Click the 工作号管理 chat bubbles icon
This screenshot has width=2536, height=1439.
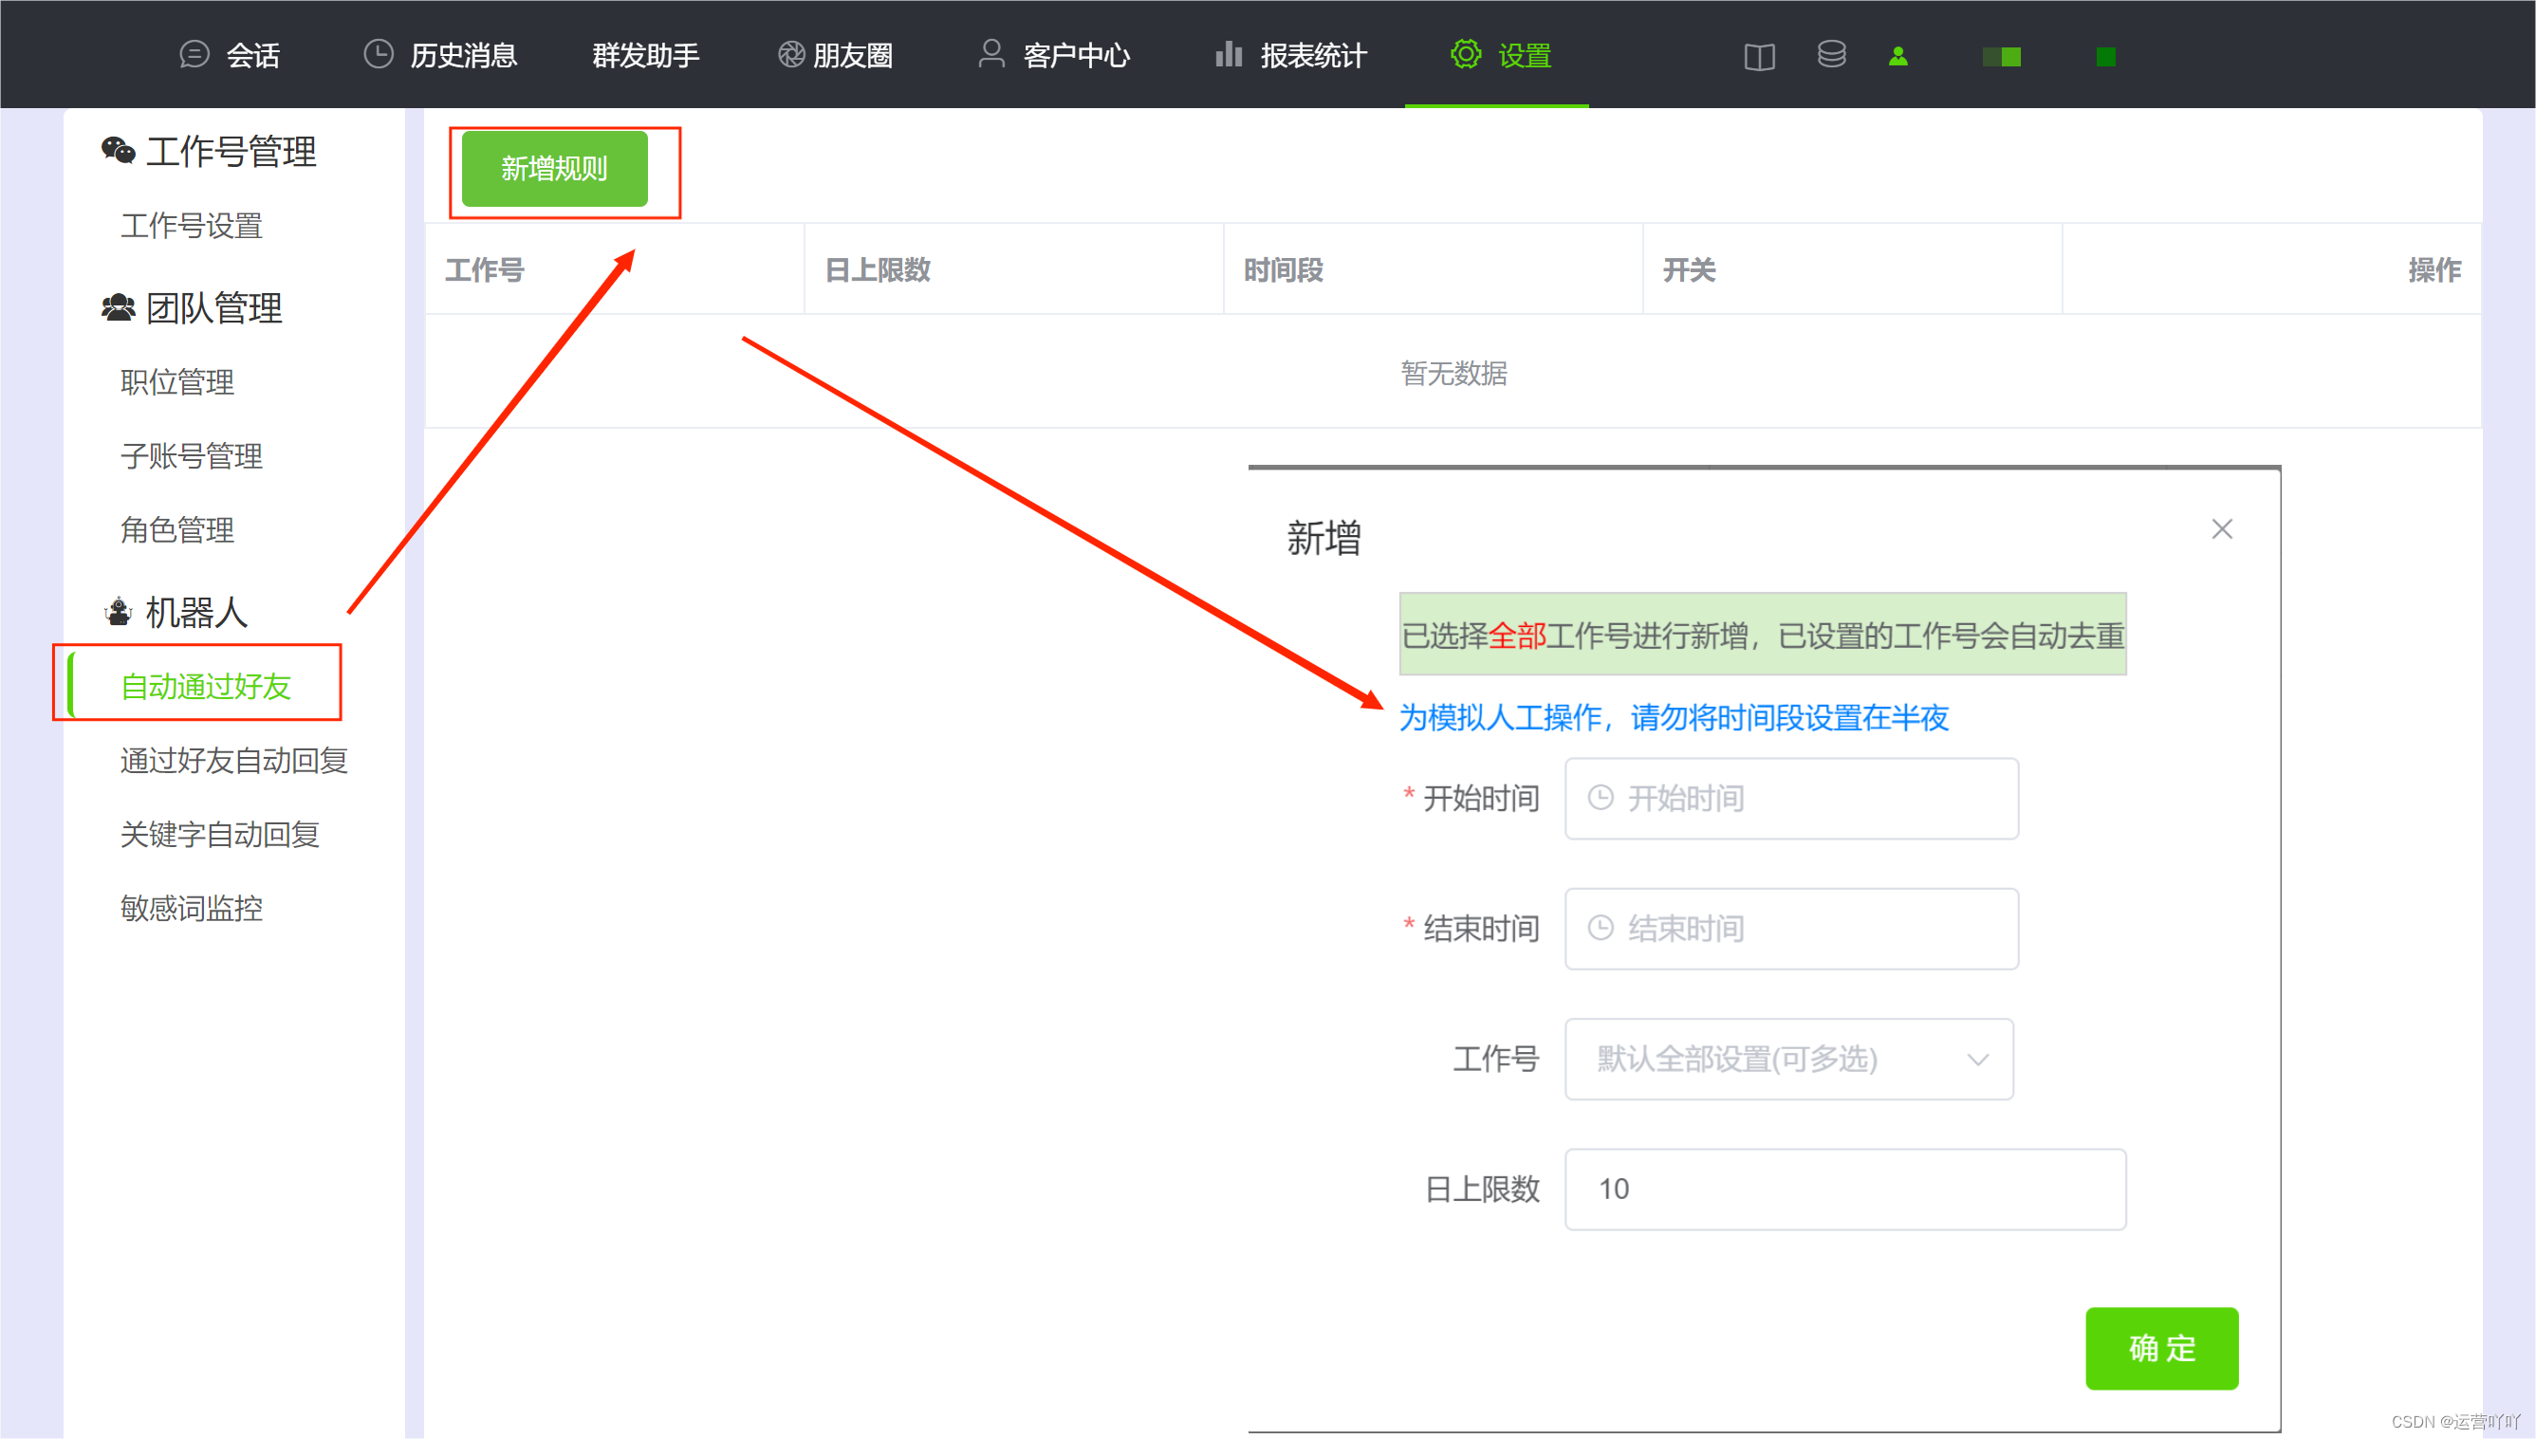pyautogui.click(x=120, y=150)
